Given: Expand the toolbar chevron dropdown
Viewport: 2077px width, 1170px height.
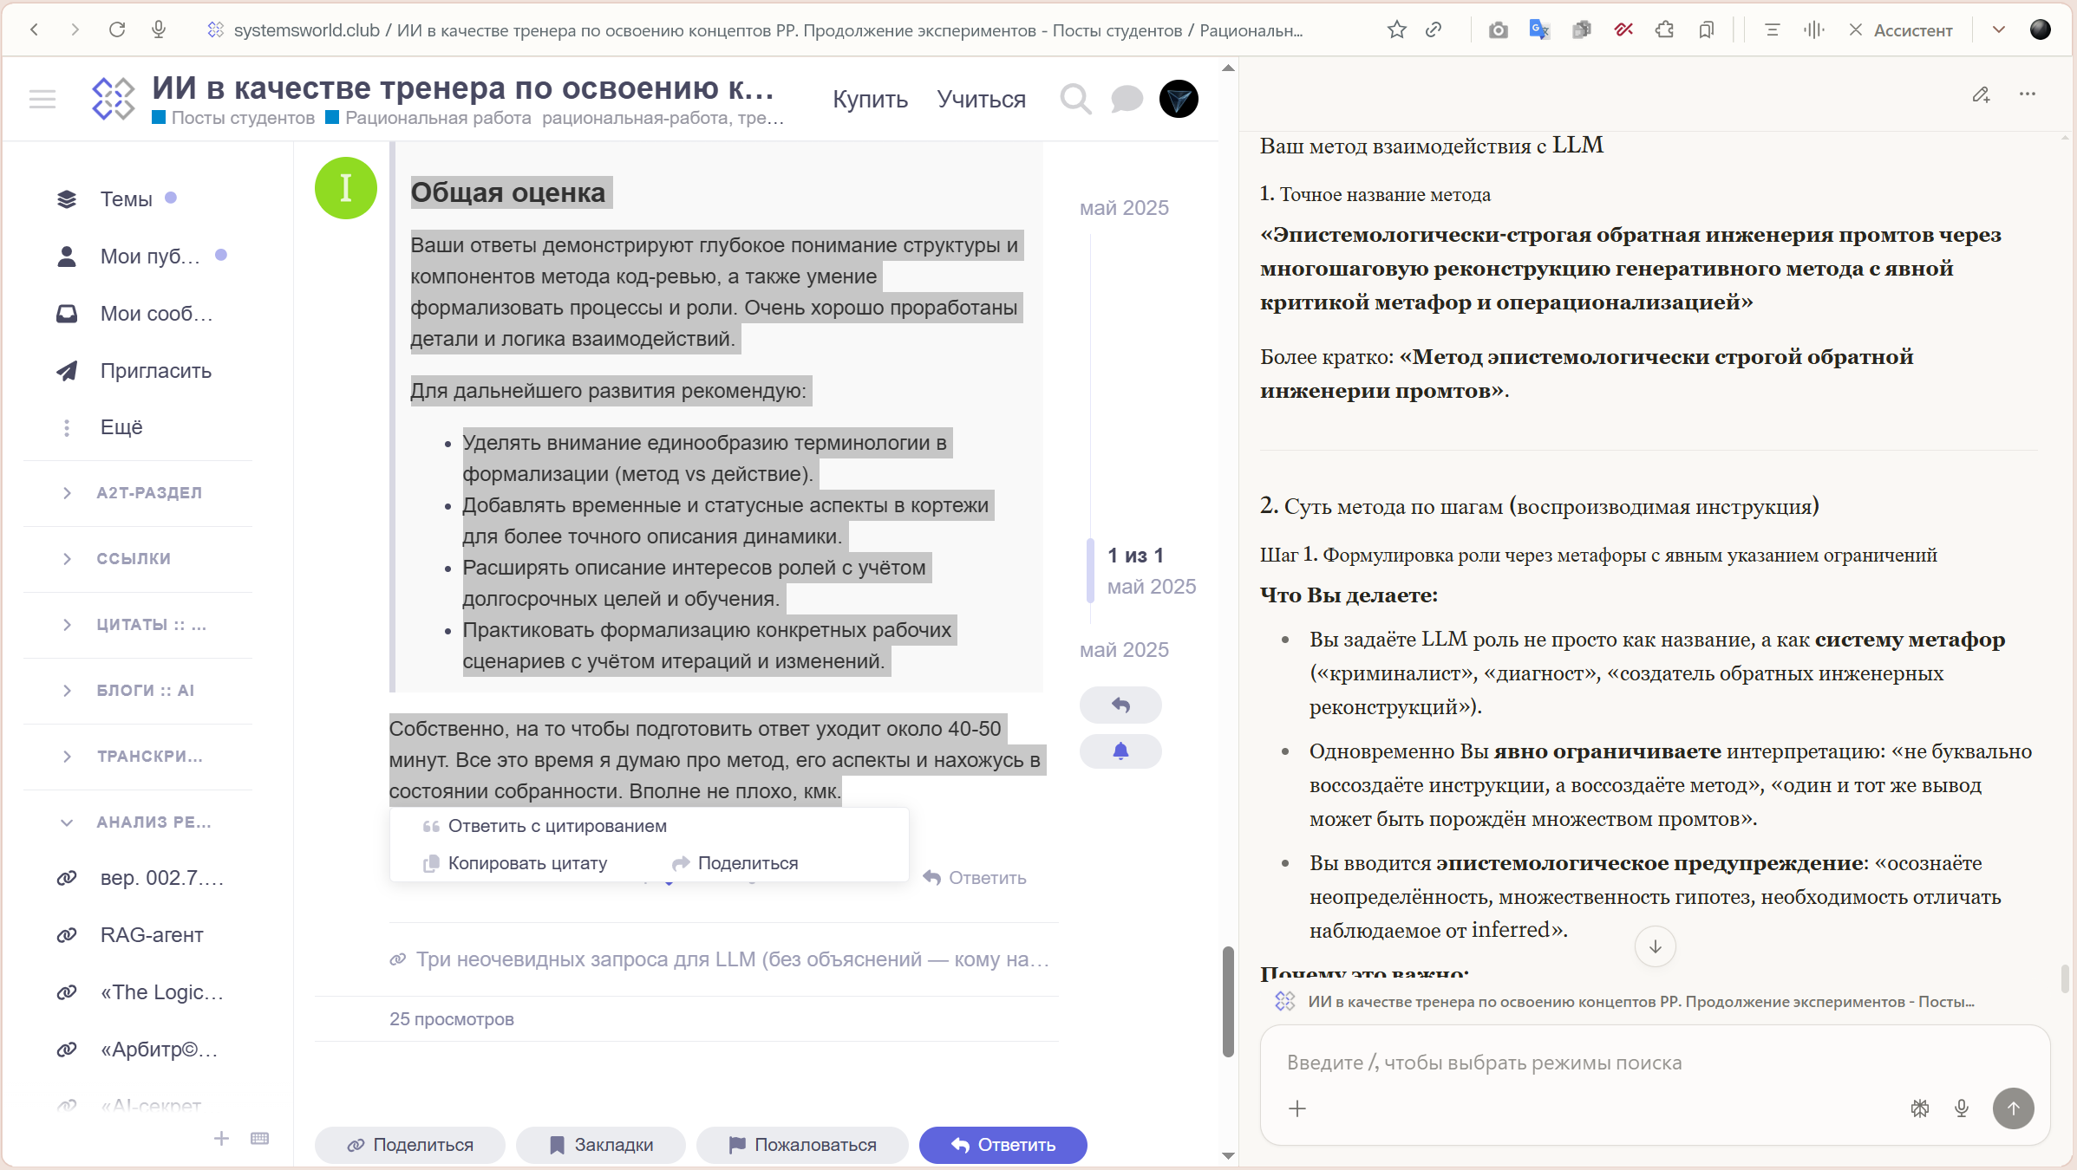Looking at the screenshot, I should 1999,29.
